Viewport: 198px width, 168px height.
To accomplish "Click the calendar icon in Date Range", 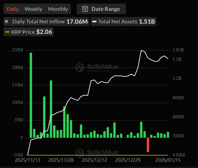I will (x=85, y=9).
